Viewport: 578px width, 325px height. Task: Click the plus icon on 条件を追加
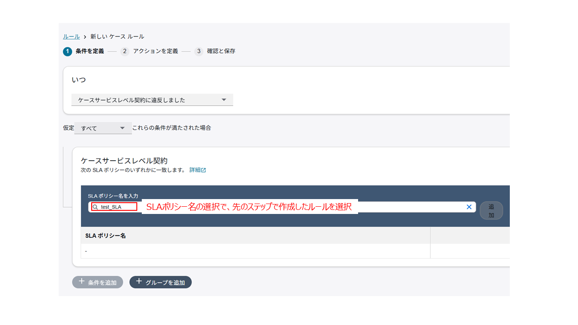[x=82, y=282]
